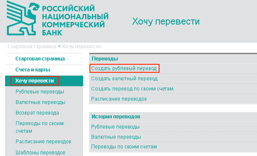Screen dimensions: 257x156
Task: Click Создать перевод по своим счетам
Action: coord(132,89)
